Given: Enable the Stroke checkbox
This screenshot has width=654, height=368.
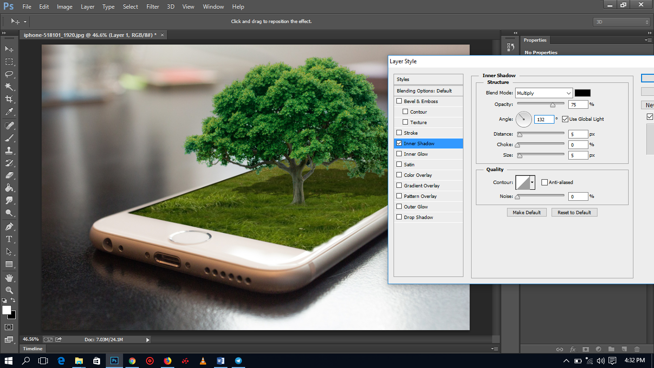Looking at the screenshot, I should (x=399, y=133).
